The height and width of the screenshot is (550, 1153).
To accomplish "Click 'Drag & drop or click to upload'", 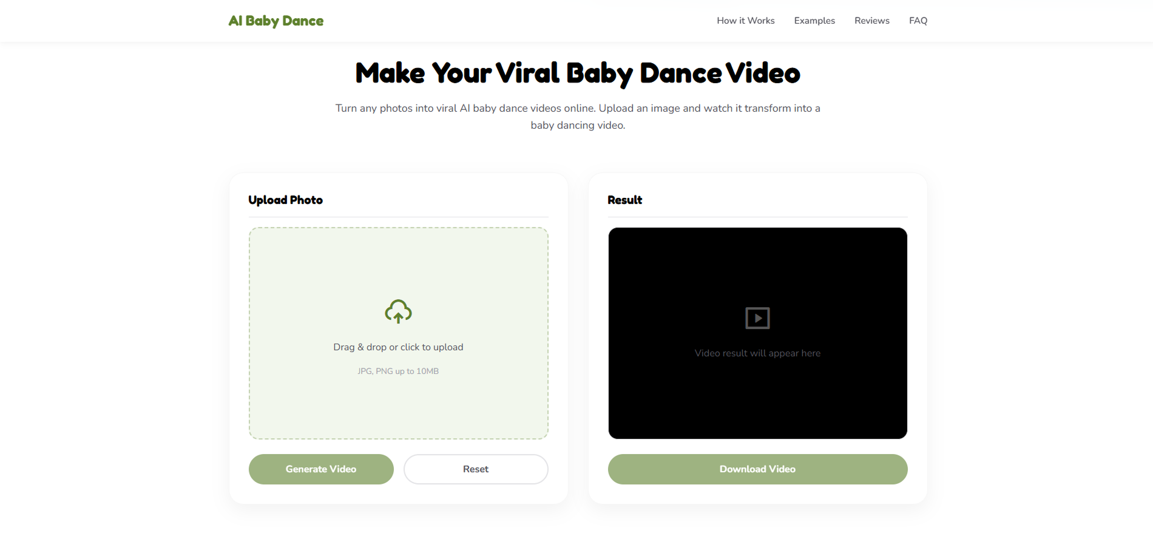I will tap(398, 347).
